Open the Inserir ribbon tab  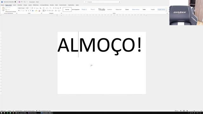15,5
